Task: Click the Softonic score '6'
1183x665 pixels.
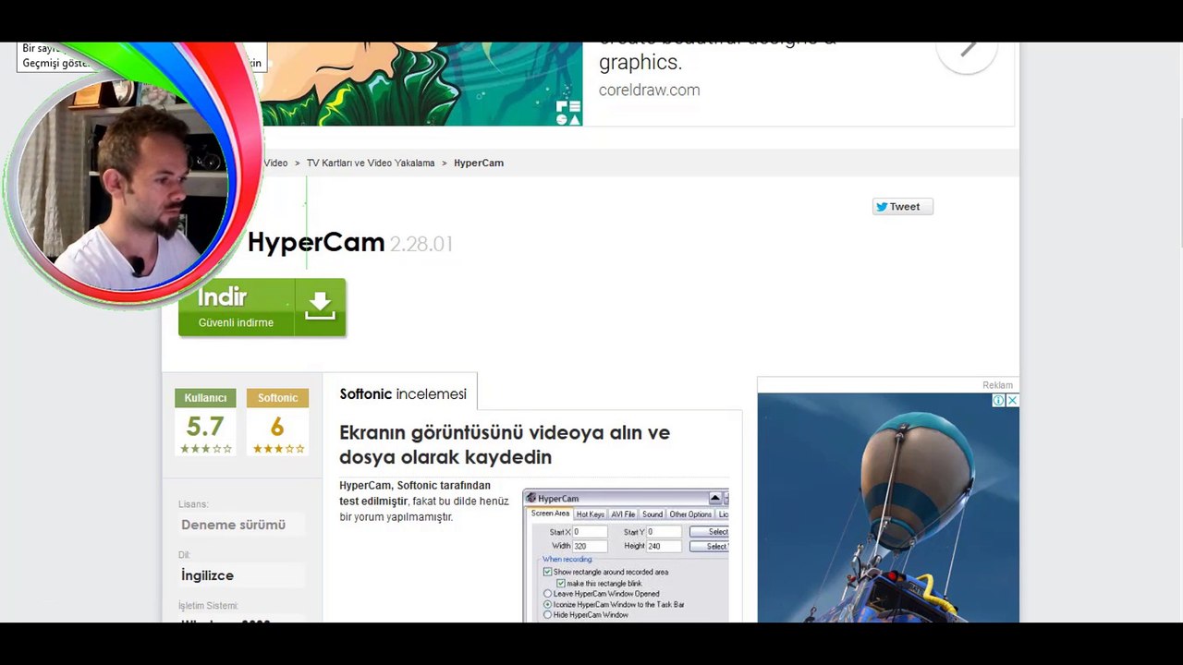Action: tap(277, 427)
